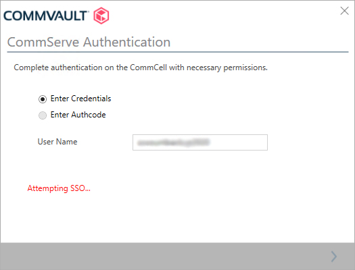Click the Enter Credentials option label
355x270 pixels.
coord(81,99)
